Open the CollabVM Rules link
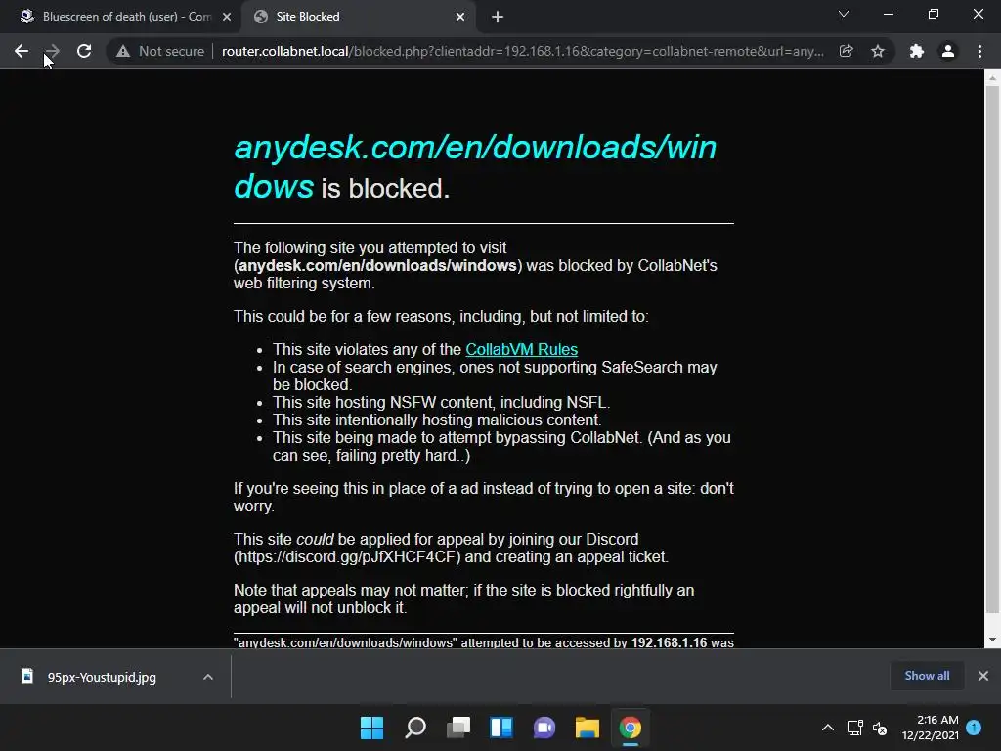 point(522,349)
